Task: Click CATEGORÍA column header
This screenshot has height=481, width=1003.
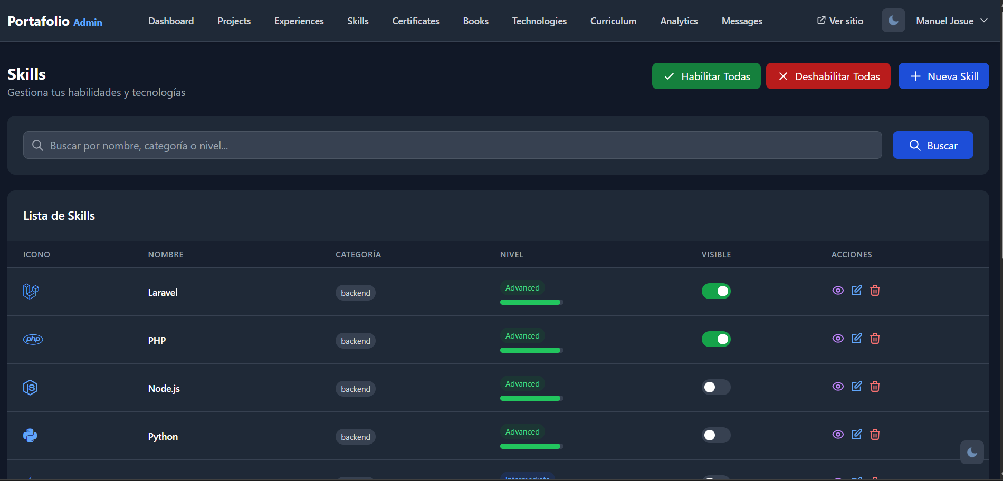Action: pyautogui.click(x=358, y=254)
